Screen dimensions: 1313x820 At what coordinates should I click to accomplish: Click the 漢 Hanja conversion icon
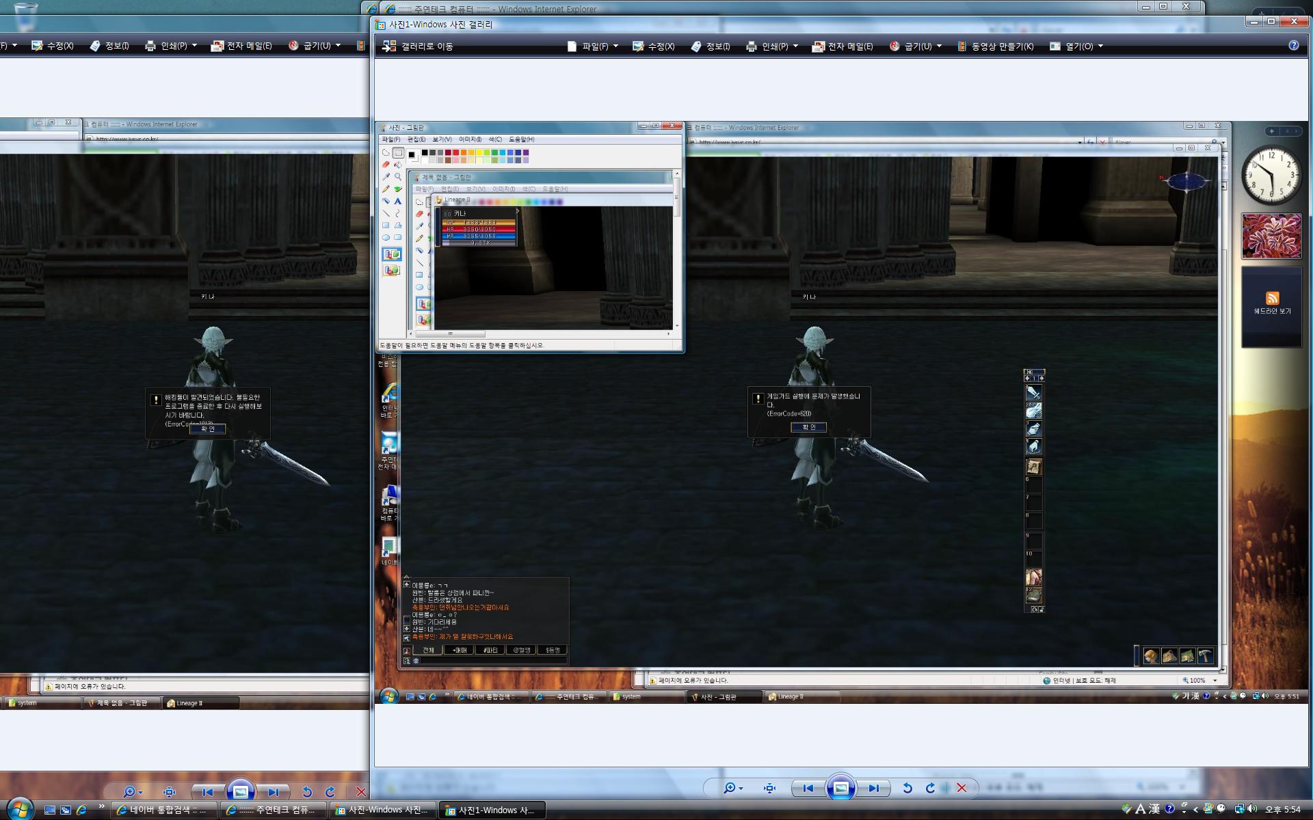pos(1154,809)
